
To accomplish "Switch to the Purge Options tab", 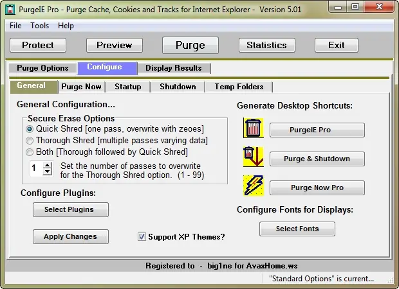I will click(x=42, y=68).
